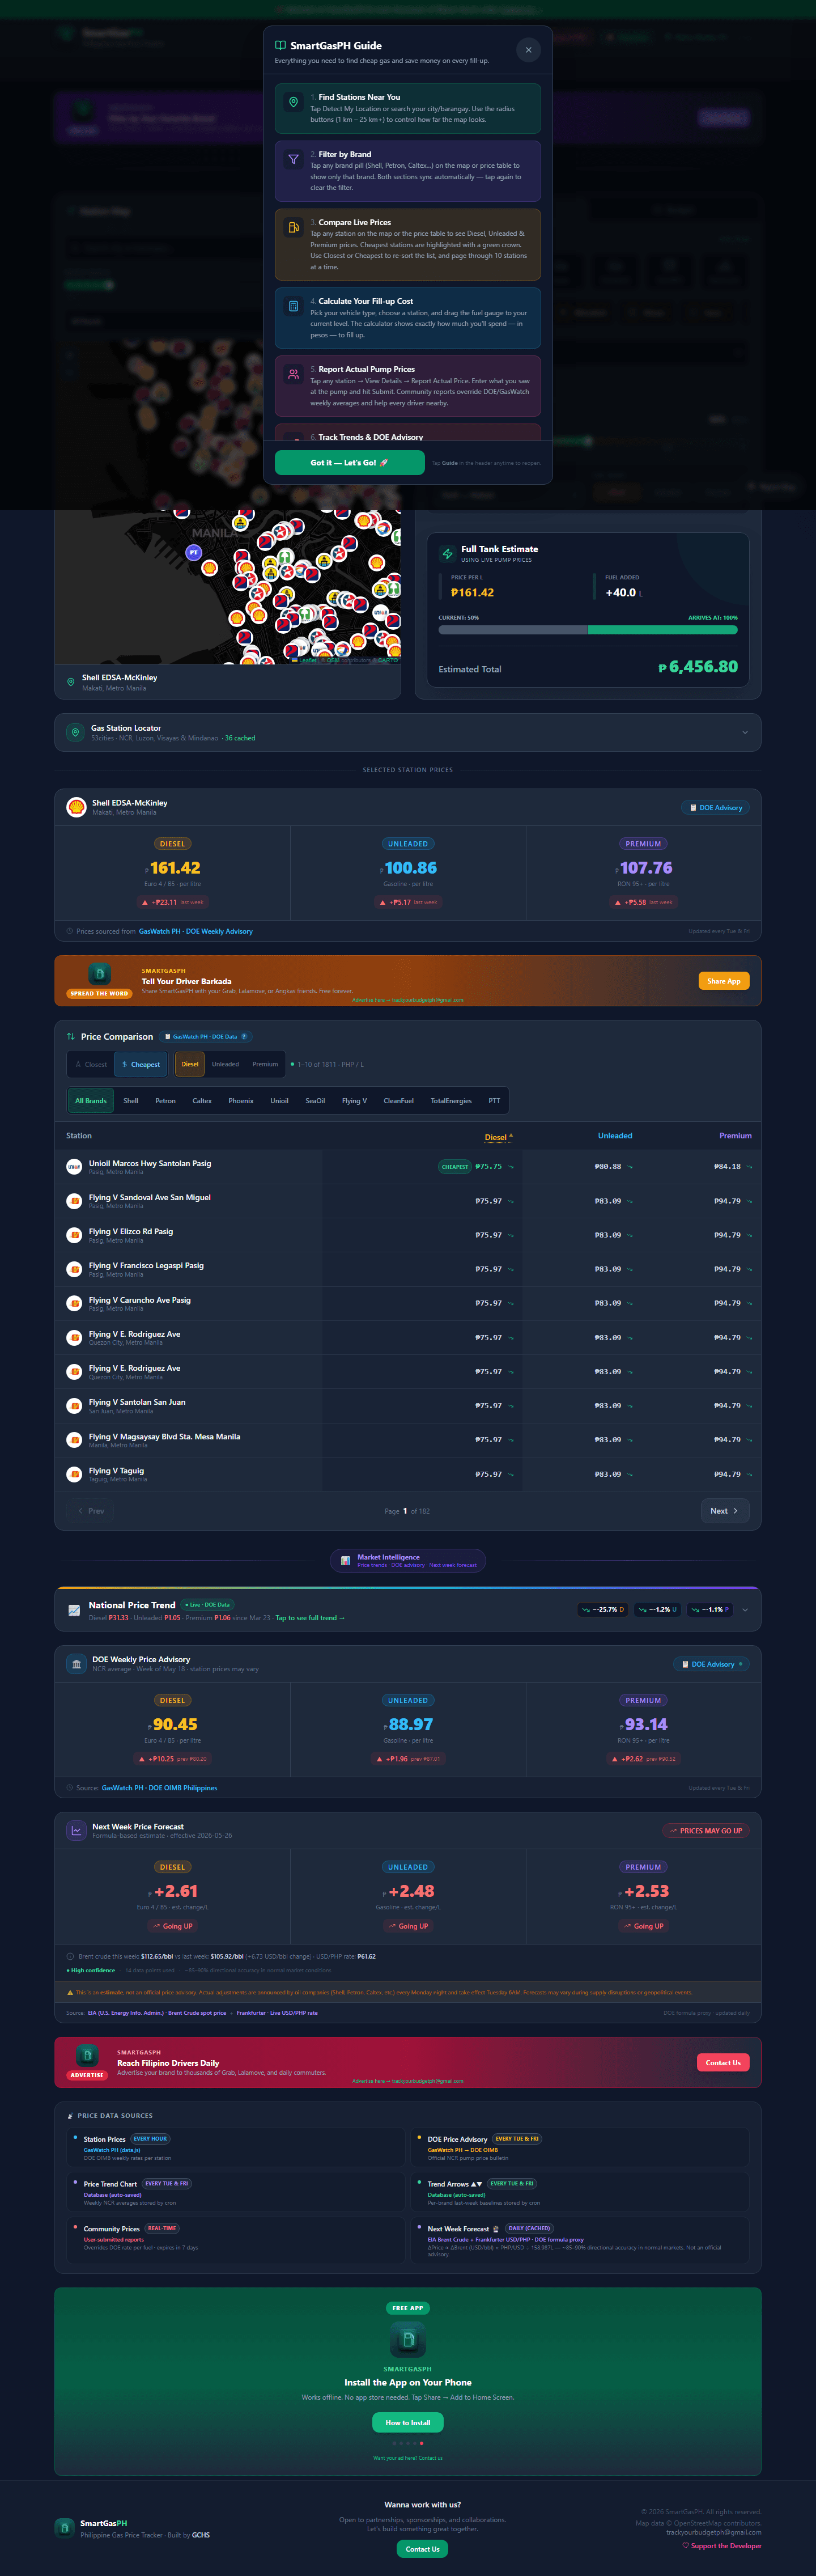Click the -25.7% D diesel trend chip
816x2576 pixels.
pyautogui.click(x=603, y=1610)
